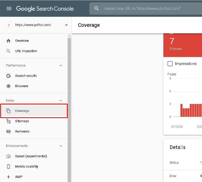Image resolution: width=202 pixels, height=182 pixels.
Task: Click the poftut site favicon
Action: pyautogui.click(x=9, y=25)
